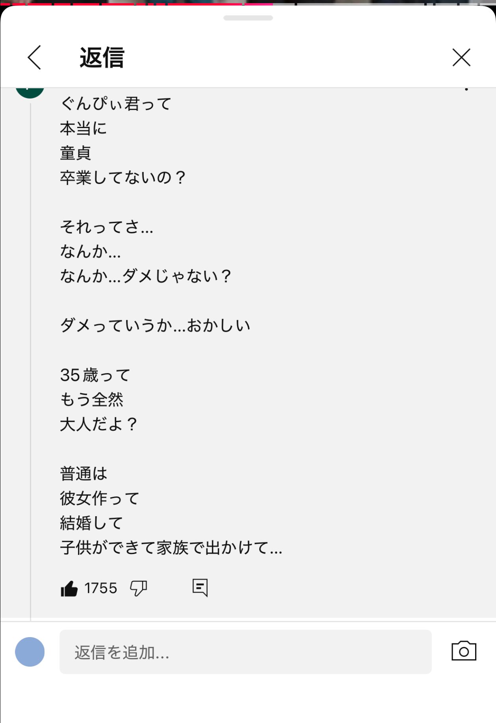Tap the line 35歳って
The image size is (496, 723).
tap(95, 375)
